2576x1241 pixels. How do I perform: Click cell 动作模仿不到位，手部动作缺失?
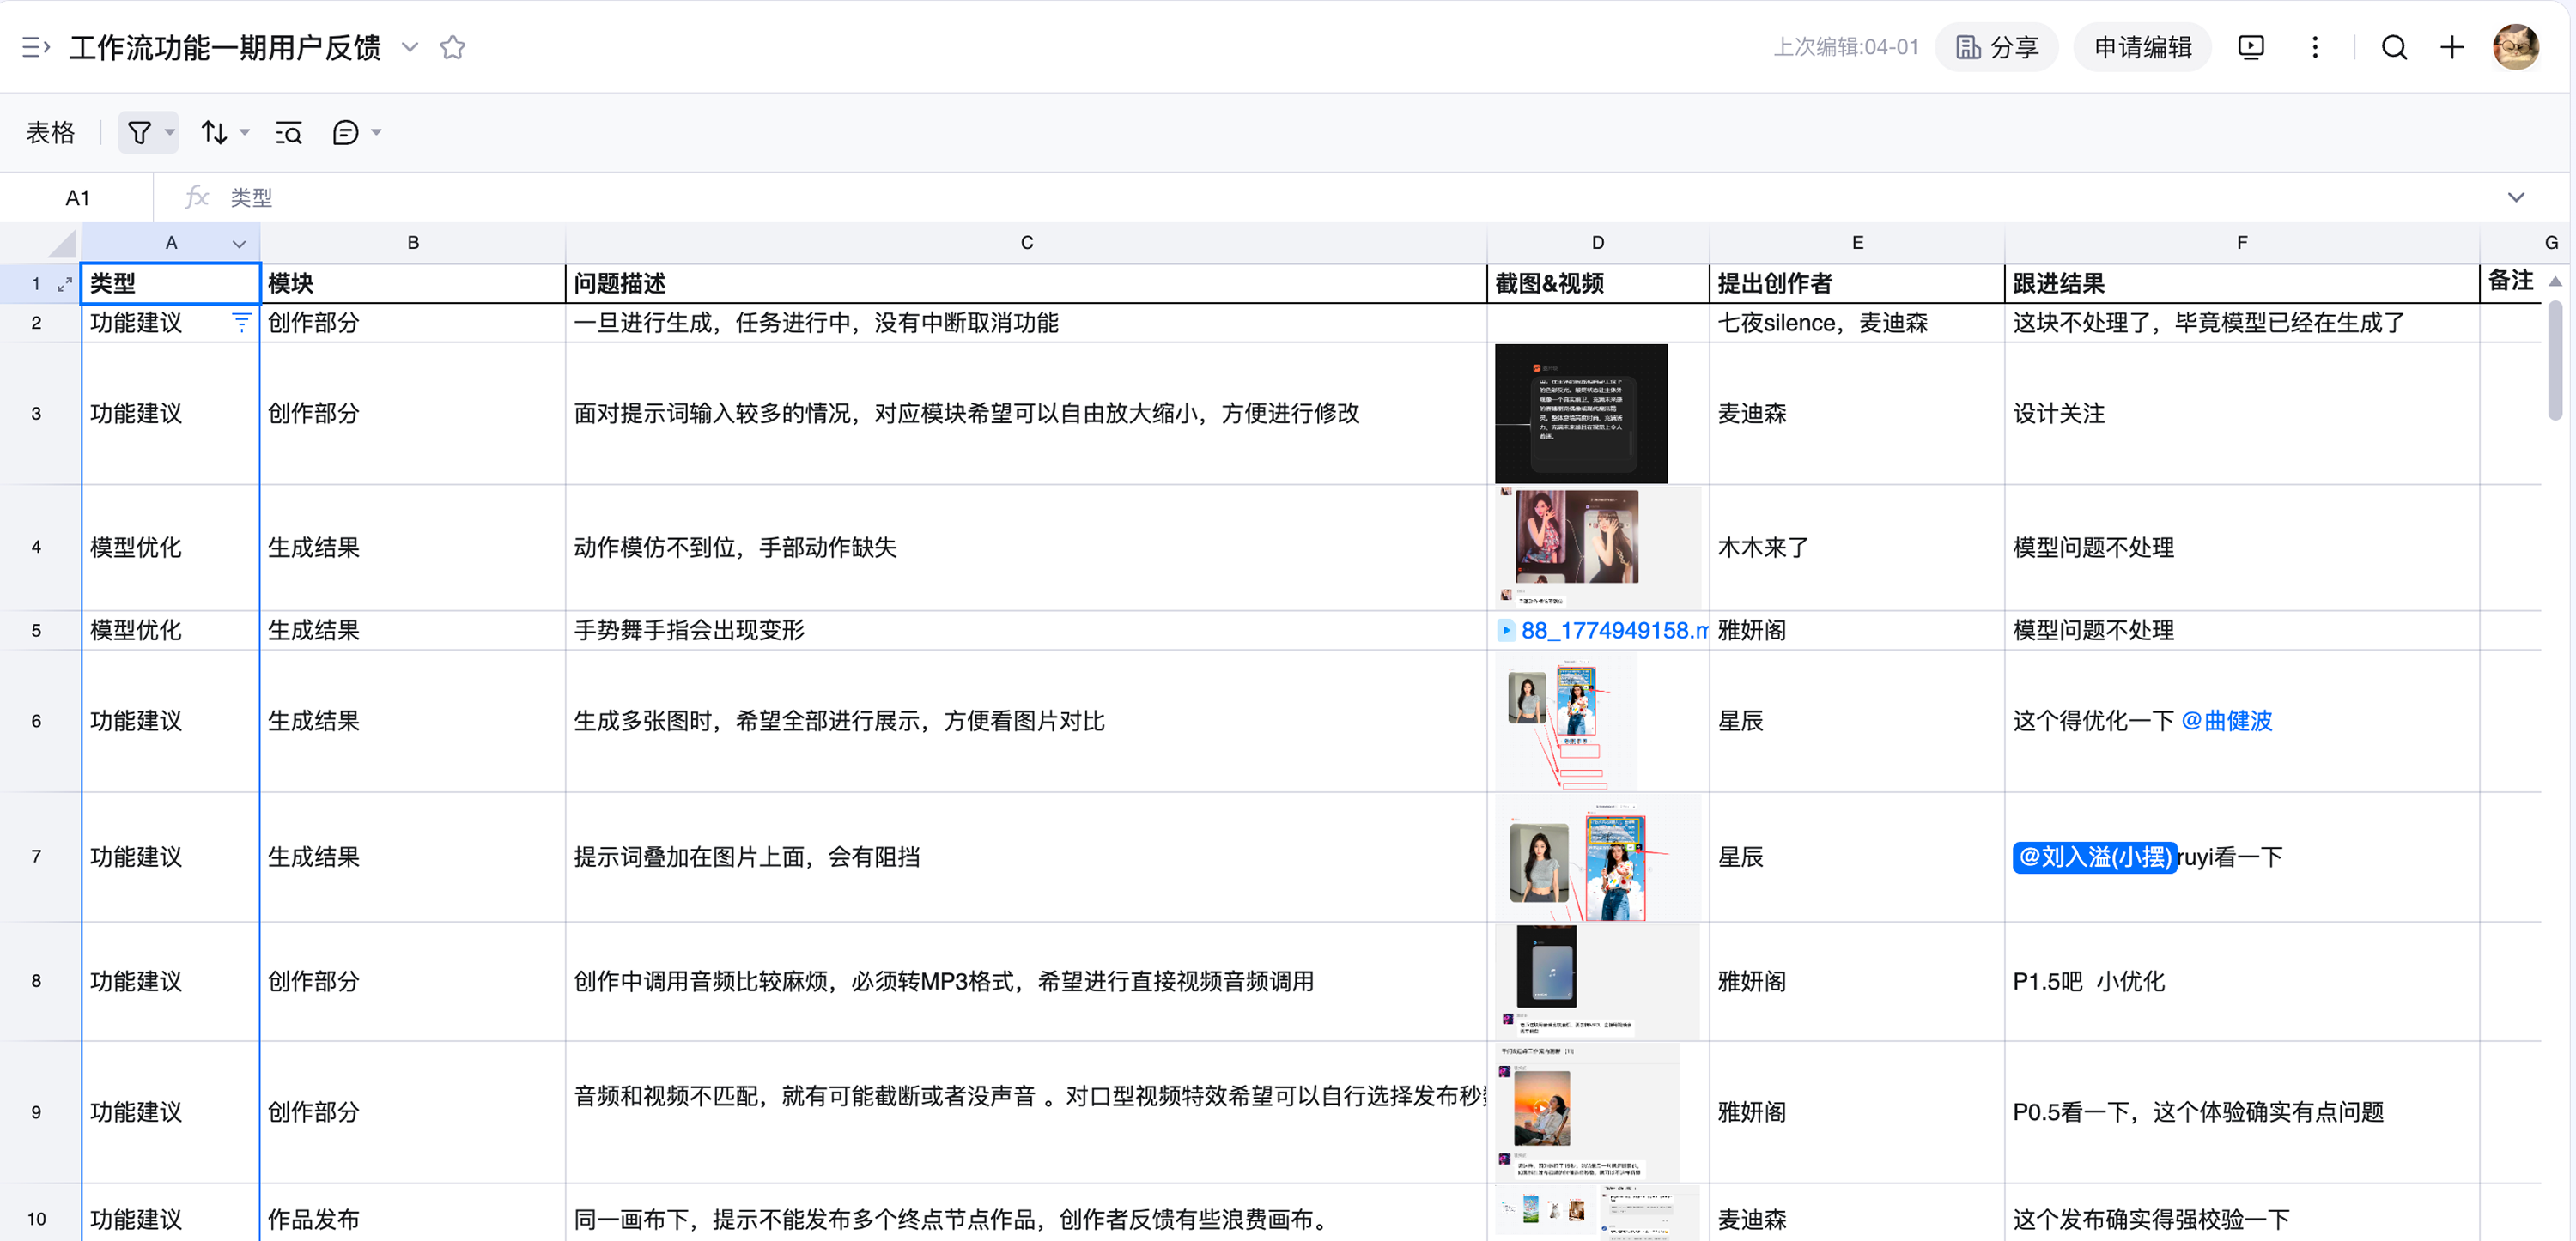1026,548
